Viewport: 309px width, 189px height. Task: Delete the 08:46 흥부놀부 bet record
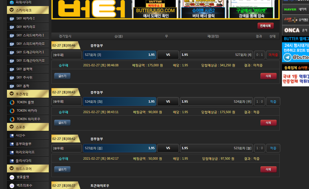click(x=268, y=76)
